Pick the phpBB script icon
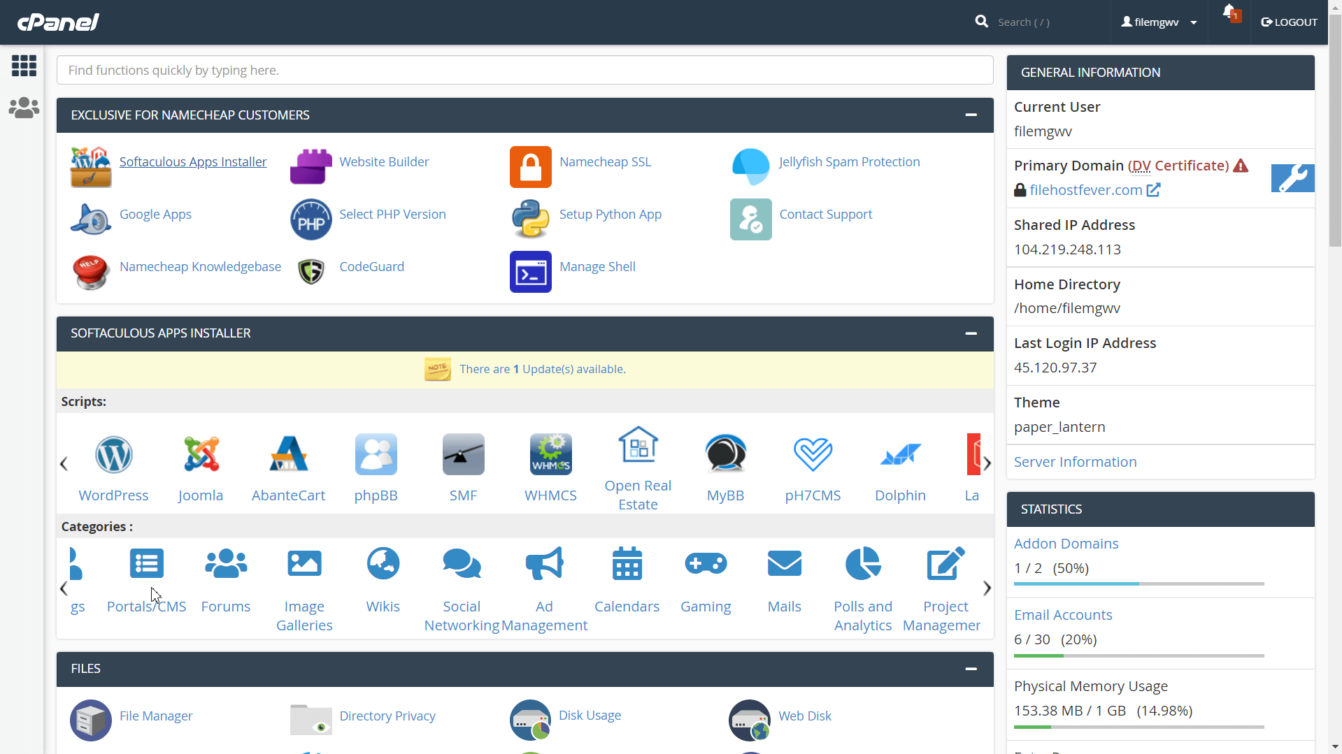The height and width of the screenshot is (754, 1342). pyautogui.click(x=376, y=454)
